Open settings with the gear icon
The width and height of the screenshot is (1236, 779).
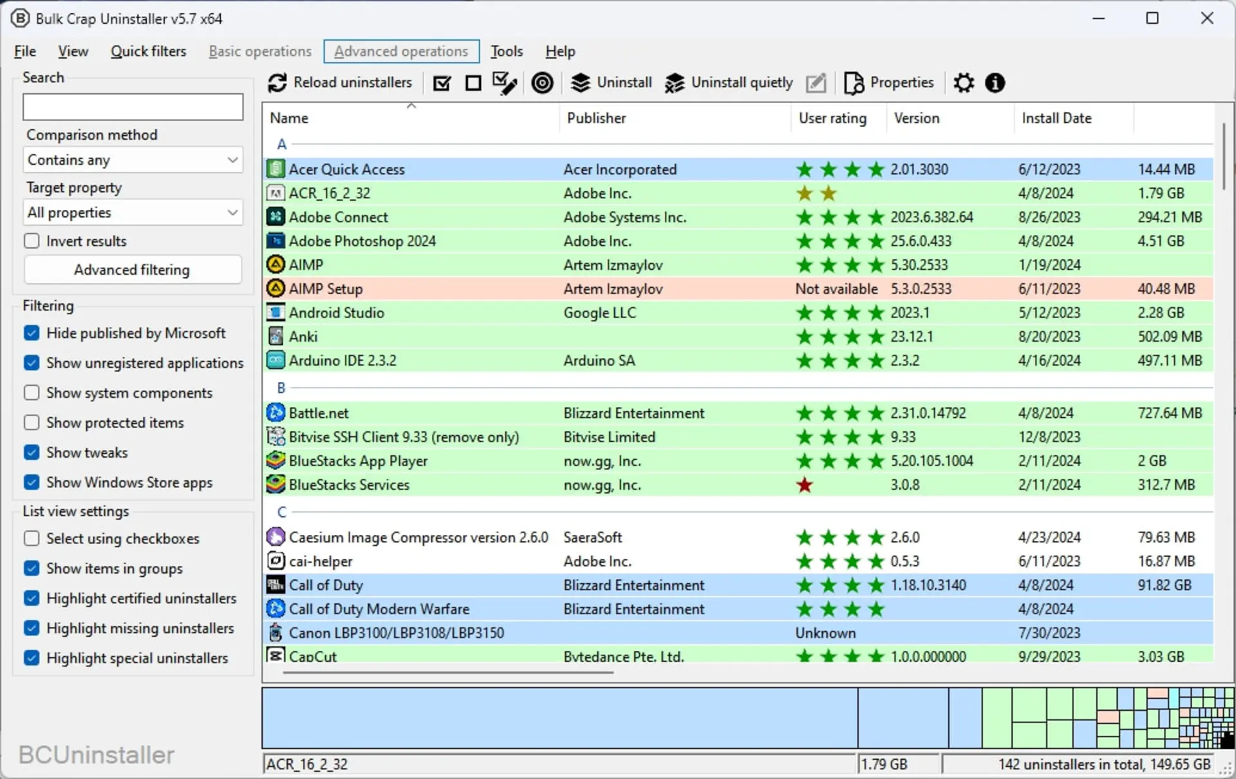(964, 83)
